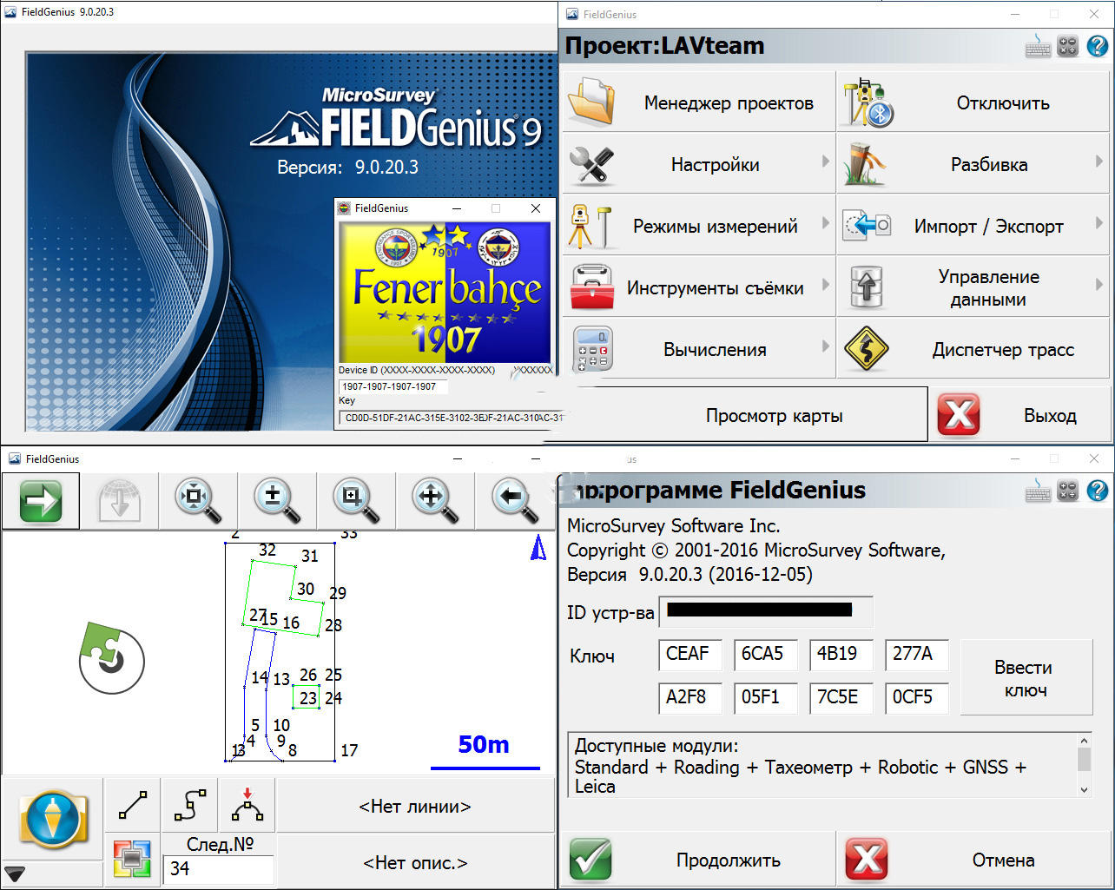
Task: Click the <Нет опис.> button
Action: pos(415,862)
